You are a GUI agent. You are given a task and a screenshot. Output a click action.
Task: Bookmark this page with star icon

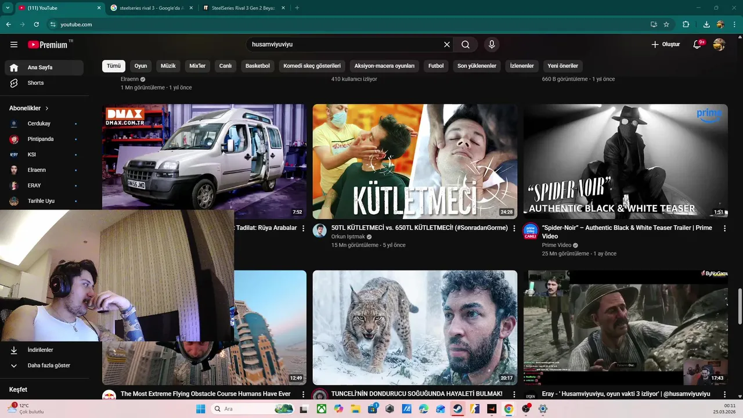pyautogui.click(x=666, y=24)
